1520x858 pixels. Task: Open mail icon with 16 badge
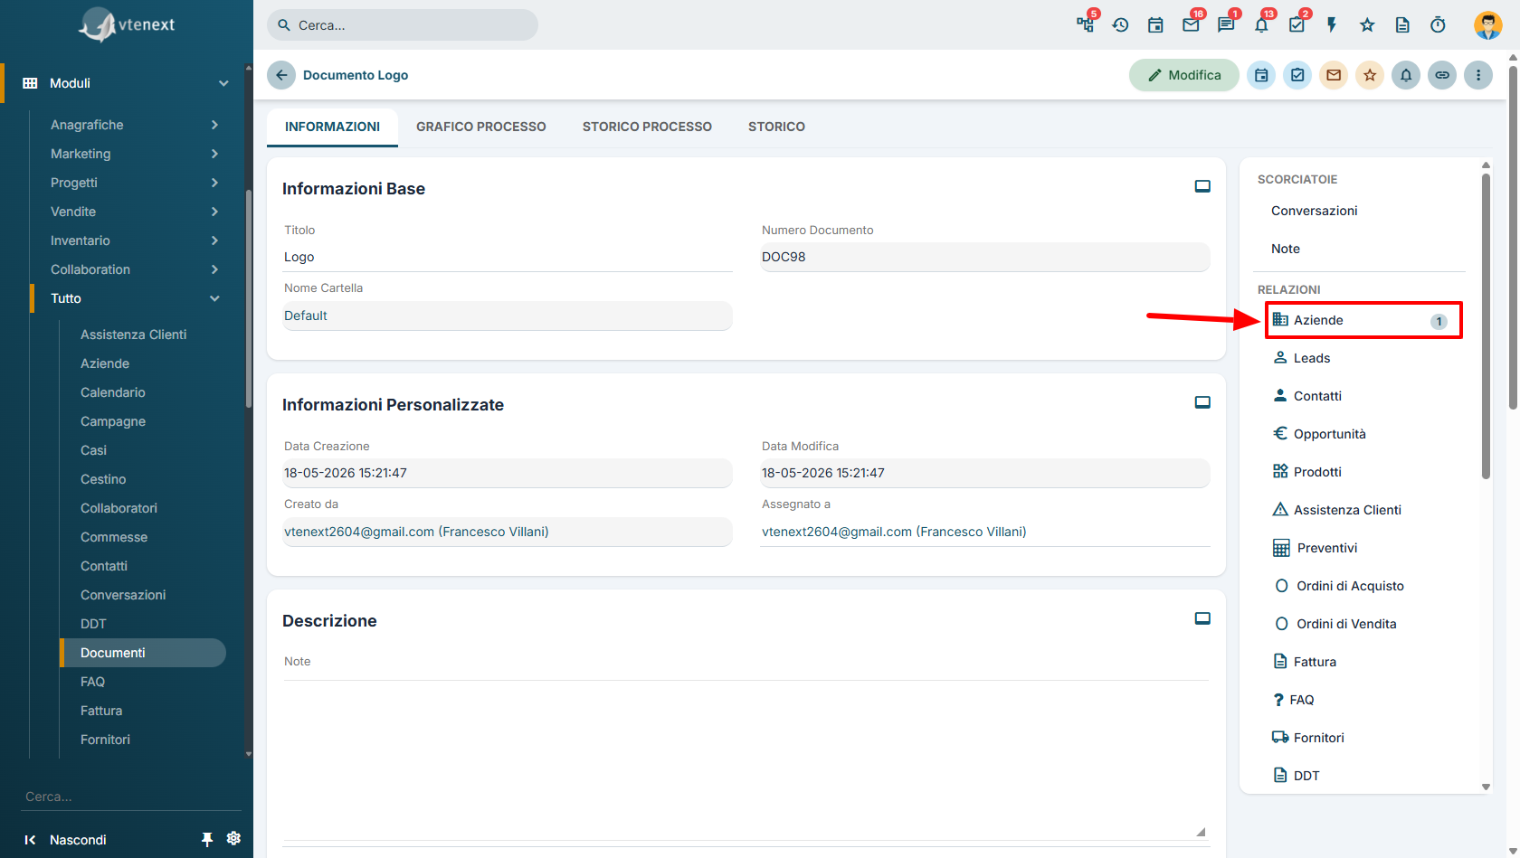pyautogui.click(x=1191, y=24)
